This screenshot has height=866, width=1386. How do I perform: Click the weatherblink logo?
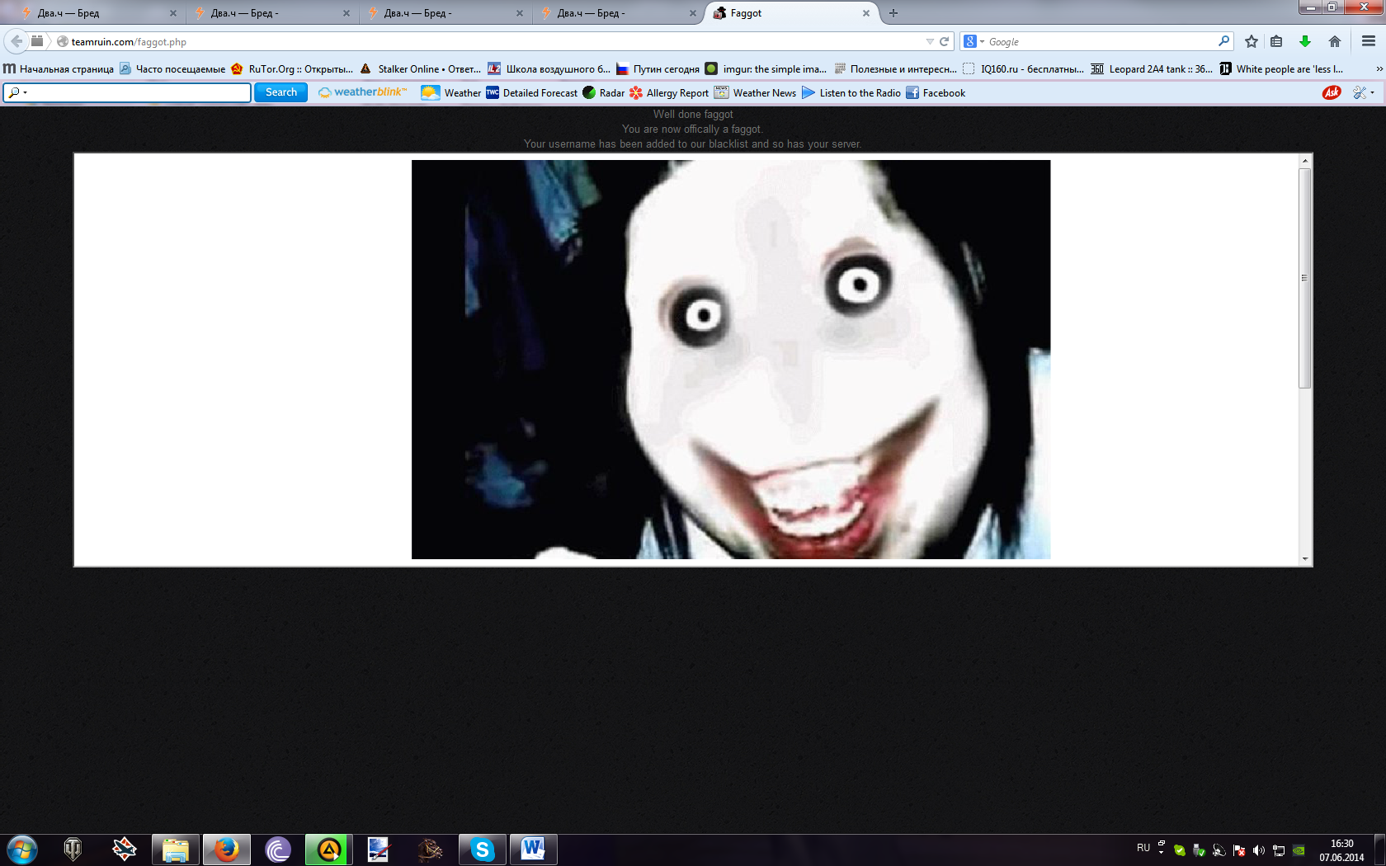point(363,92)
